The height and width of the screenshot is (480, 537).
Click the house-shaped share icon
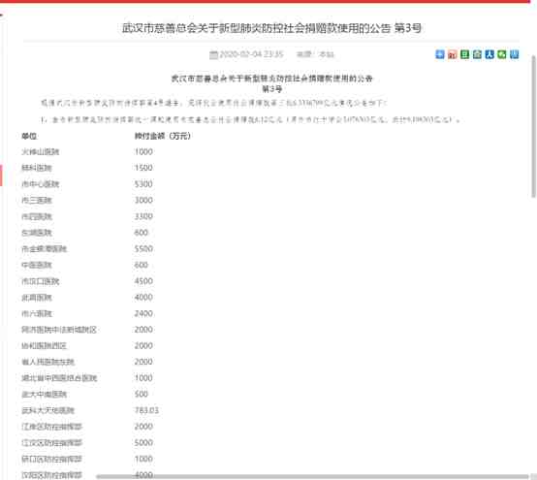click(x=477, y=54)
